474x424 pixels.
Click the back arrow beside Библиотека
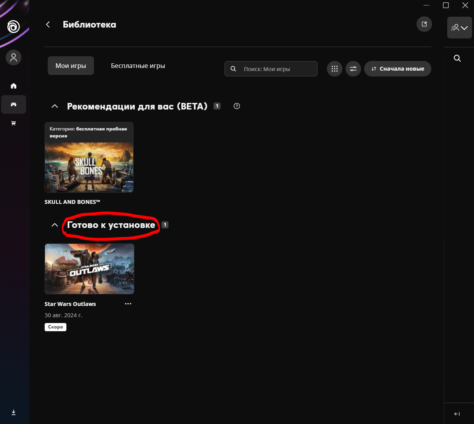(48, 24)
